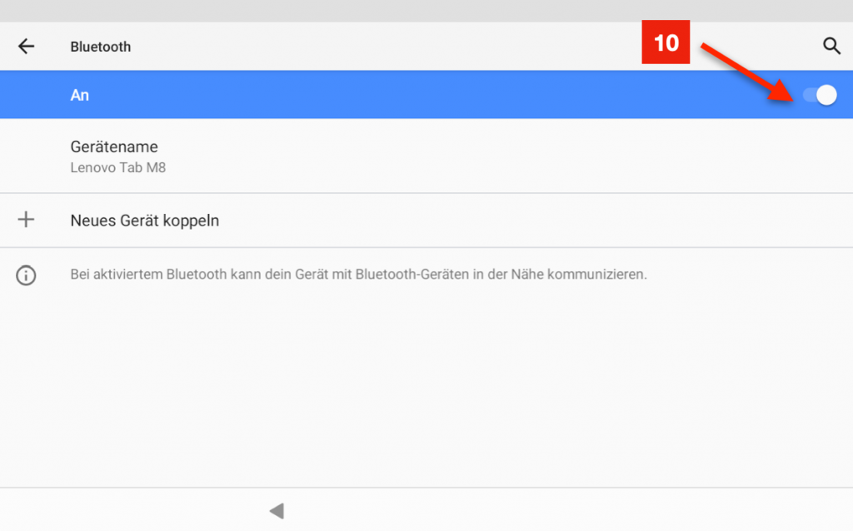
Task: Tap the back arrow in the header
Action: click(x=27, y=47)
